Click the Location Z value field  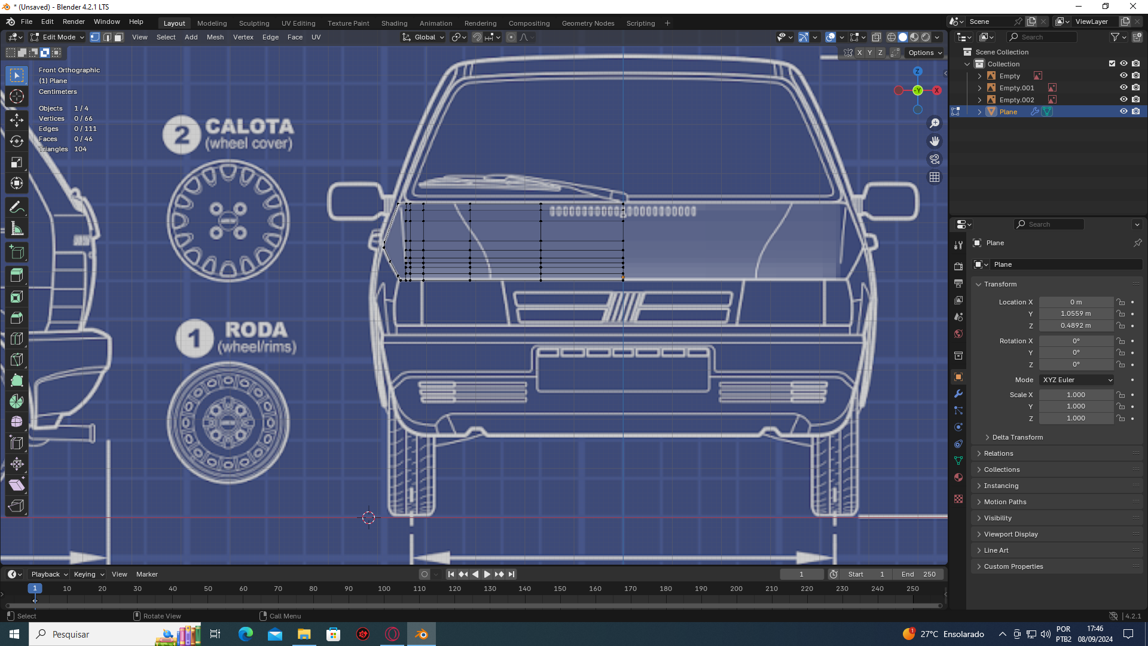[x=1076, y=325]
